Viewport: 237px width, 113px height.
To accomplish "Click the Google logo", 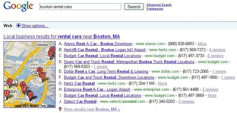I will tap(18, 7).
